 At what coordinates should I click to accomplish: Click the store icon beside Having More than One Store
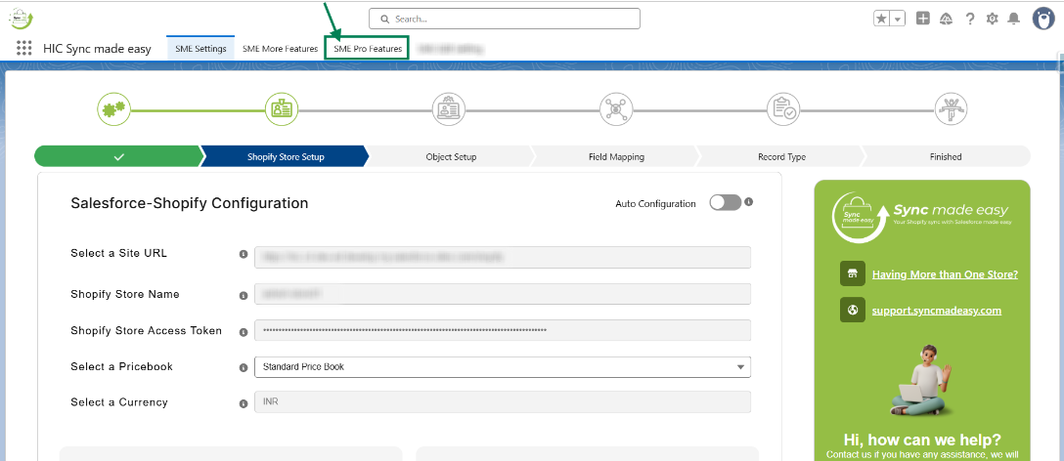pos(853,273)
